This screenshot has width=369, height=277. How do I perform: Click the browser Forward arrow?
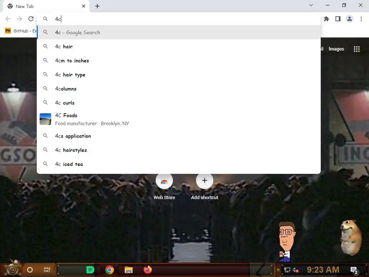click(x=19, y=19)
